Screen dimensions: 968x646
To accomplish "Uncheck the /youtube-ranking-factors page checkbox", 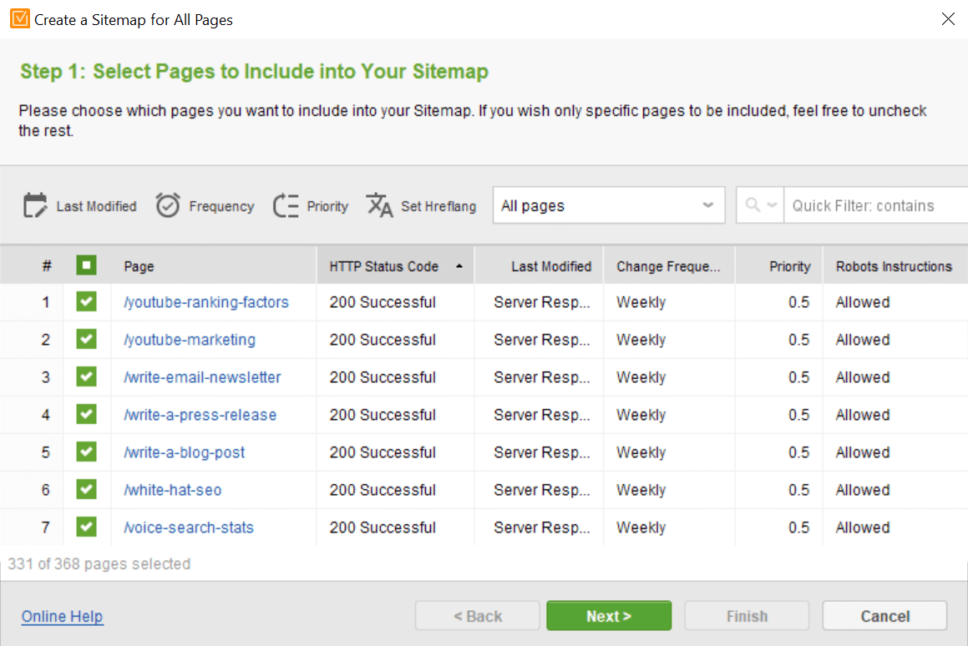I will 86,301.
